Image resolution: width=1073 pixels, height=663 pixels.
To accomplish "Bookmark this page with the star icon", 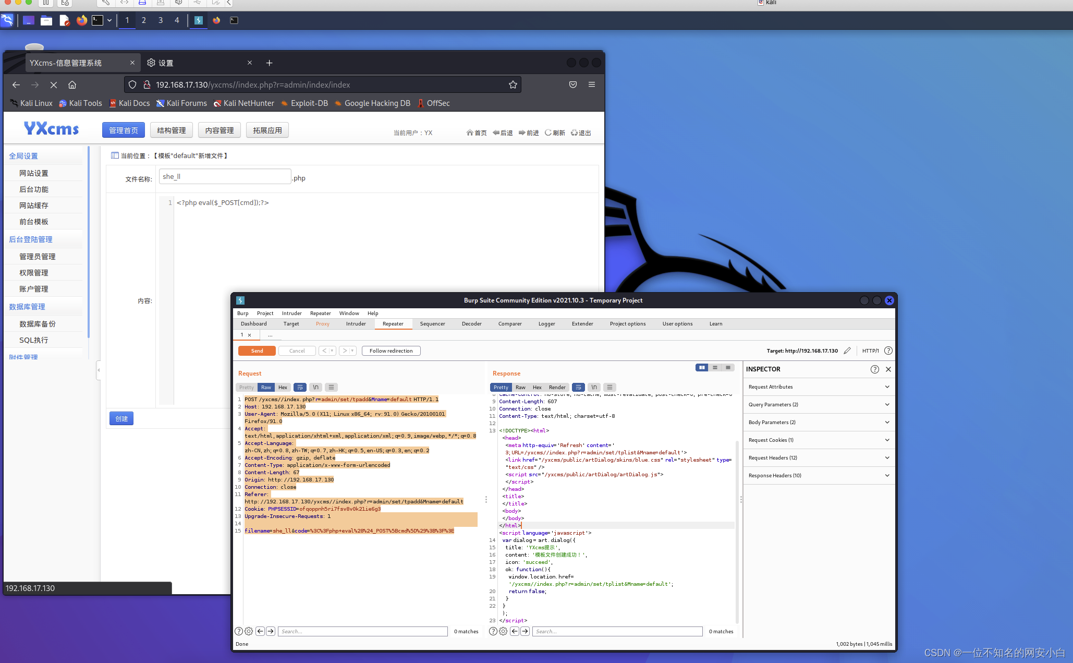I will [513, 85].
